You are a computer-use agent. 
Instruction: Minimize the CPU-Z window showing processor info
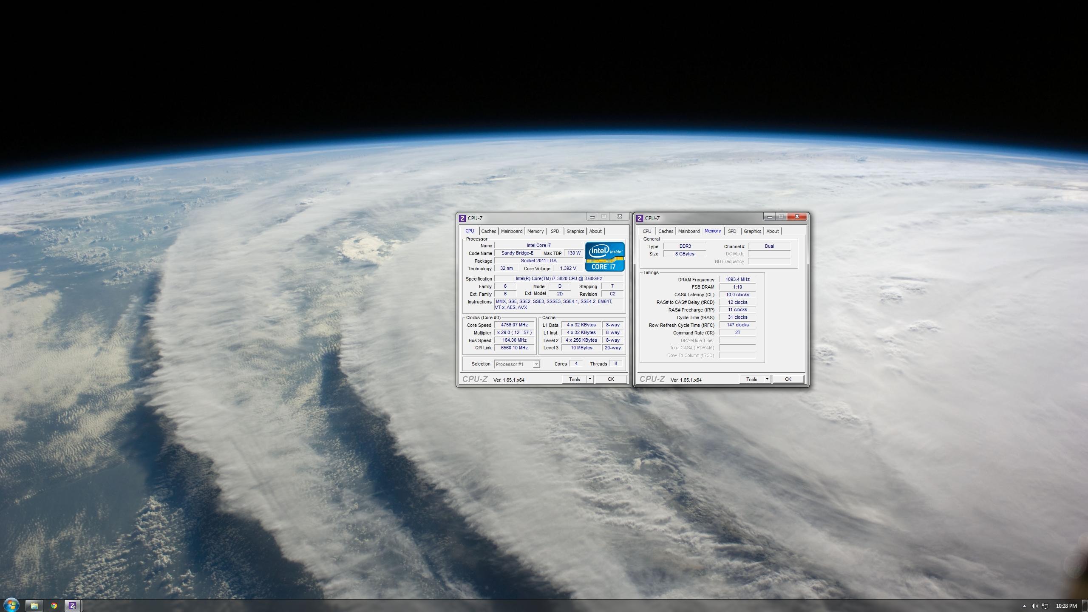pyautogui.click(x=592, y=217)
